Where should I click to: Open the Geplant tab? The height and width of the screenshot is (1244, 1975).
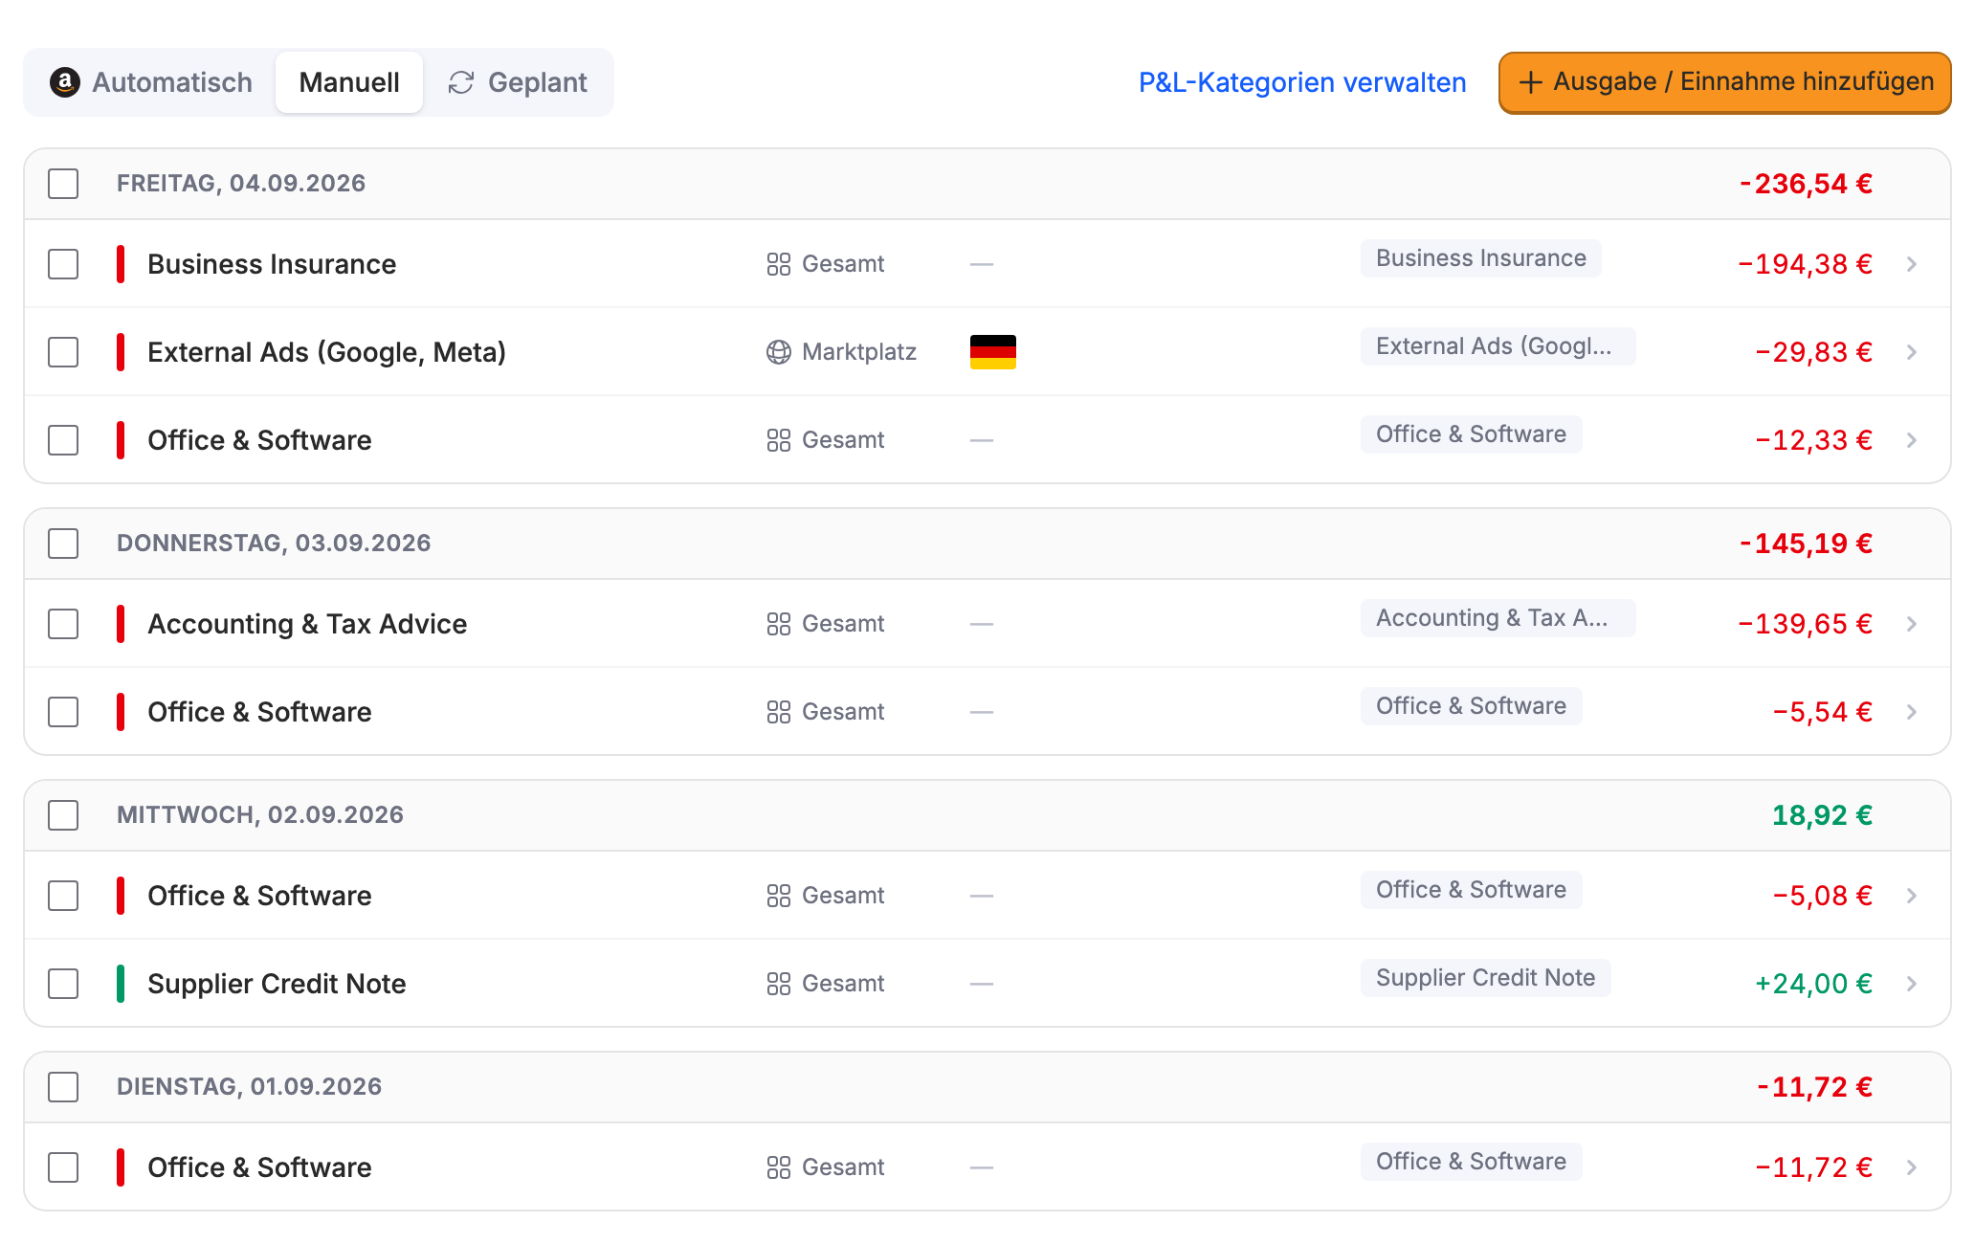[518, 82]
